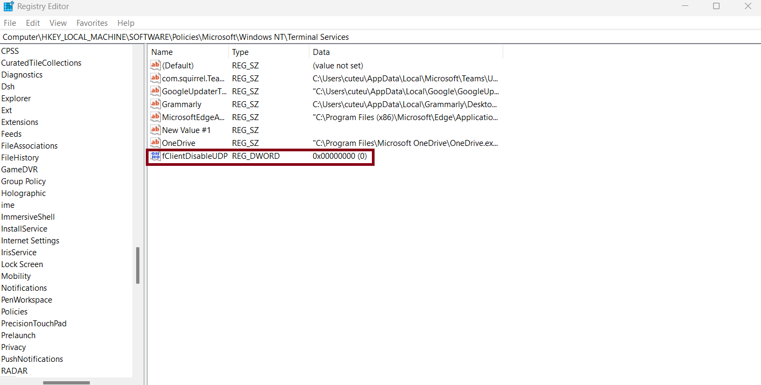Open the Favorites menu
Viewport: 761px width, 385px height.
coord(91,23)
